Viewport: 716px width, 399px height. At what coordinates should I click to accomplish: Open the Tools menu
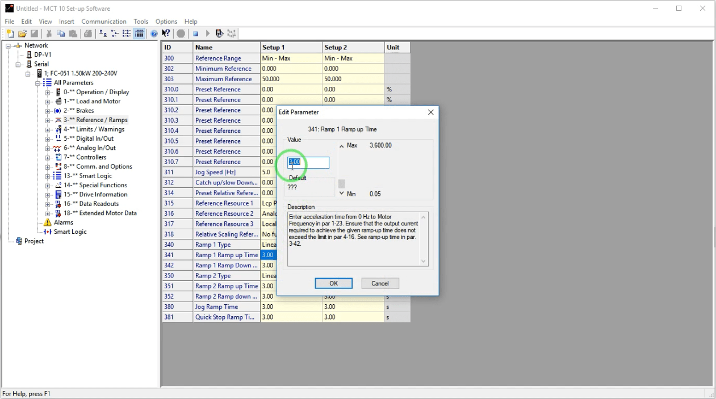click(141, 22)
